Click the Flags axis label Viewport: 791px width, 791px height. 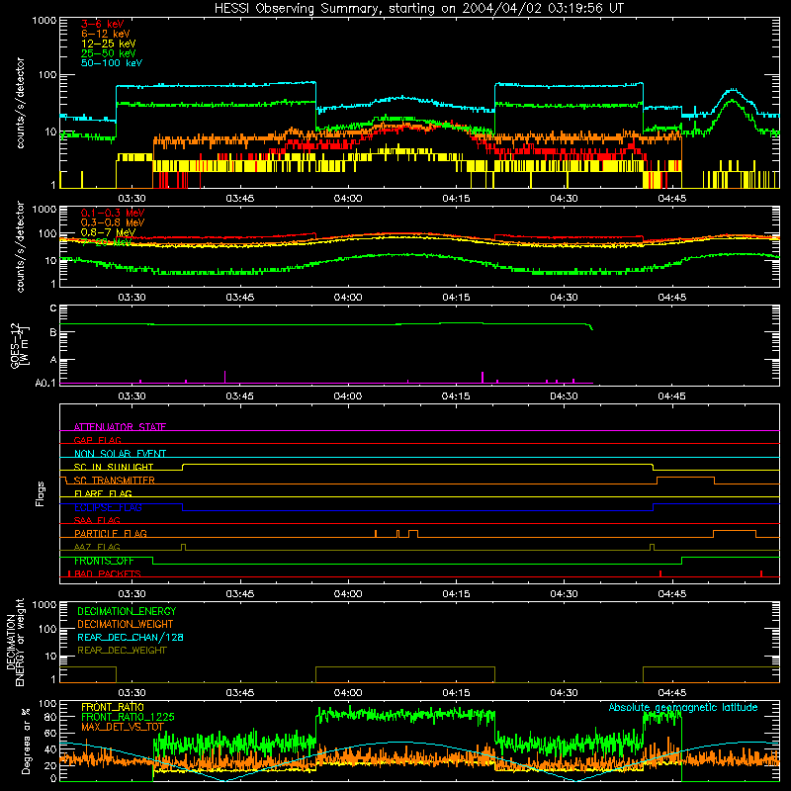(41, 493)
